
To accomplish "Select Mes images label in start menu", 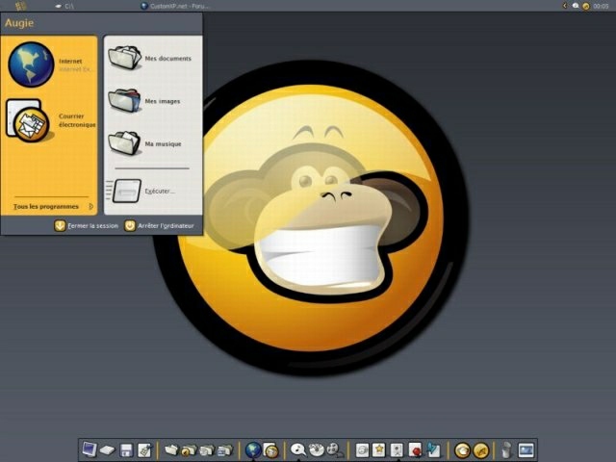I will click(163, 101).
